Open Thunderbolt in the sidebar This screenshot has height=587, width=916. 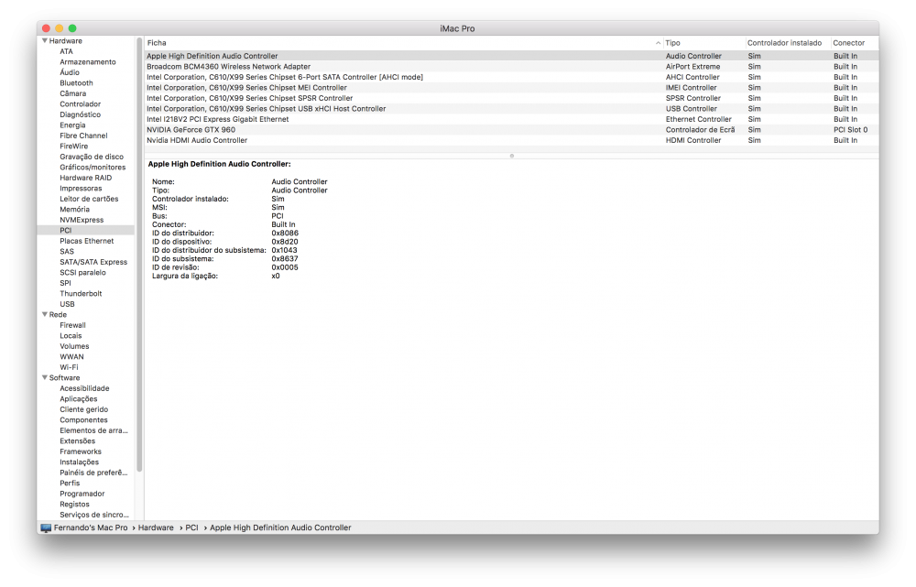point(81,293)
